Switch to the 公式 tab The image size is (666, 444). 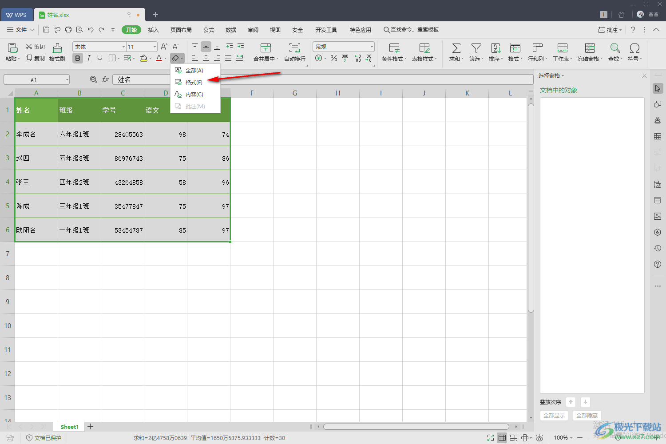coord(209,30)
